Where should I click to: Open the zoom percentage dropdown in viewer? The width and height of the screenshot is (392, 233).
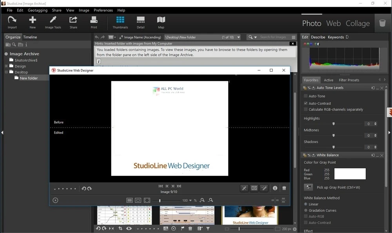[x=191, y=200]
